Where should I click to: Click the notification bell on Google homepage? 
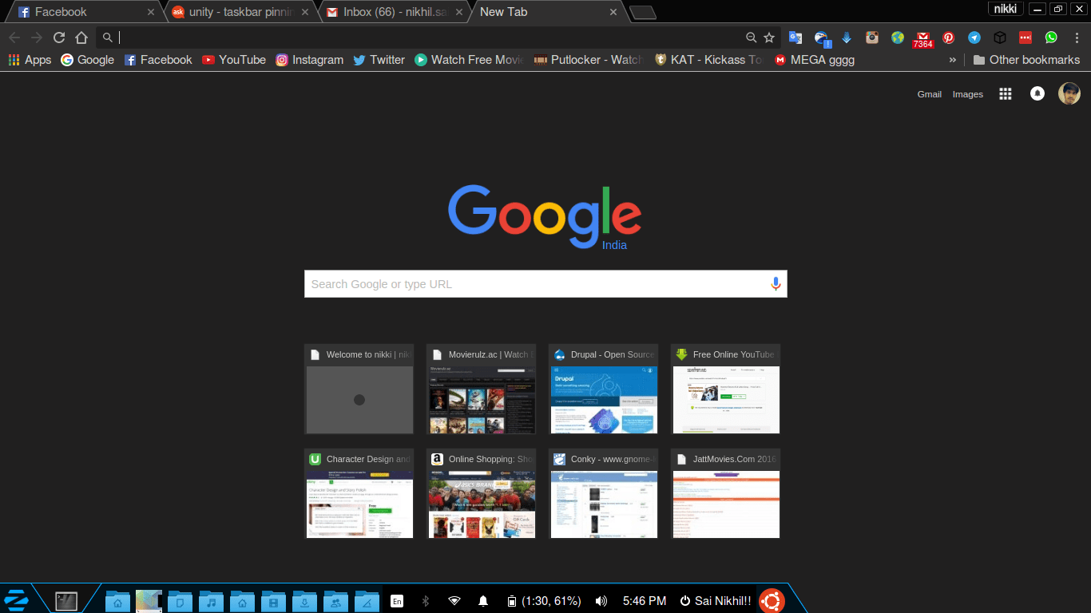coord(1037,93)
